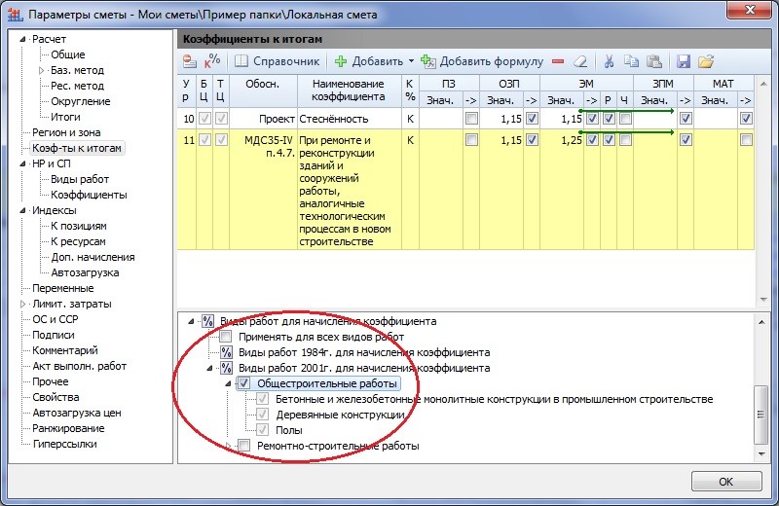Click percent icon beside Виды работ 2001г.
The height and width of the screenshot is (506, 779).
tap(226, 368)
